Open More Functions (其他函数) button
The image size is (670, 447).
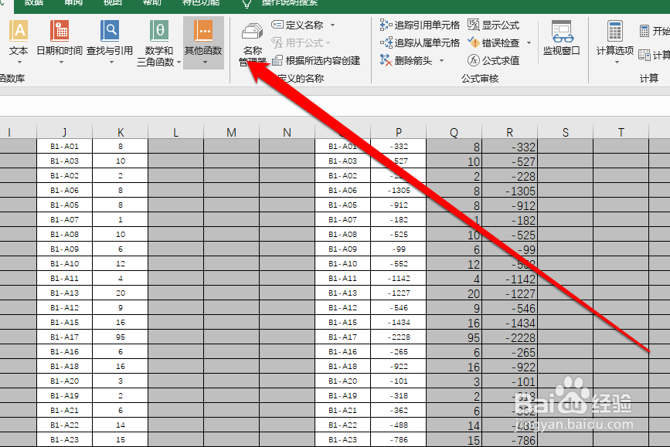pos(203,42)
